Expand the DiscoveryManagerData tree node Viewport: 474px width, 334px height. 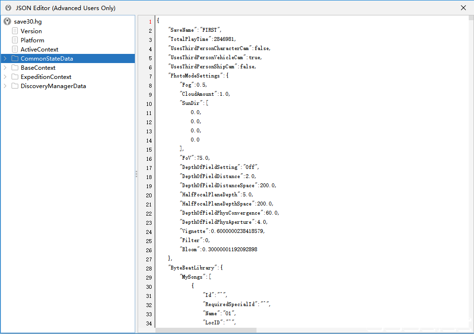coord(5,86)
